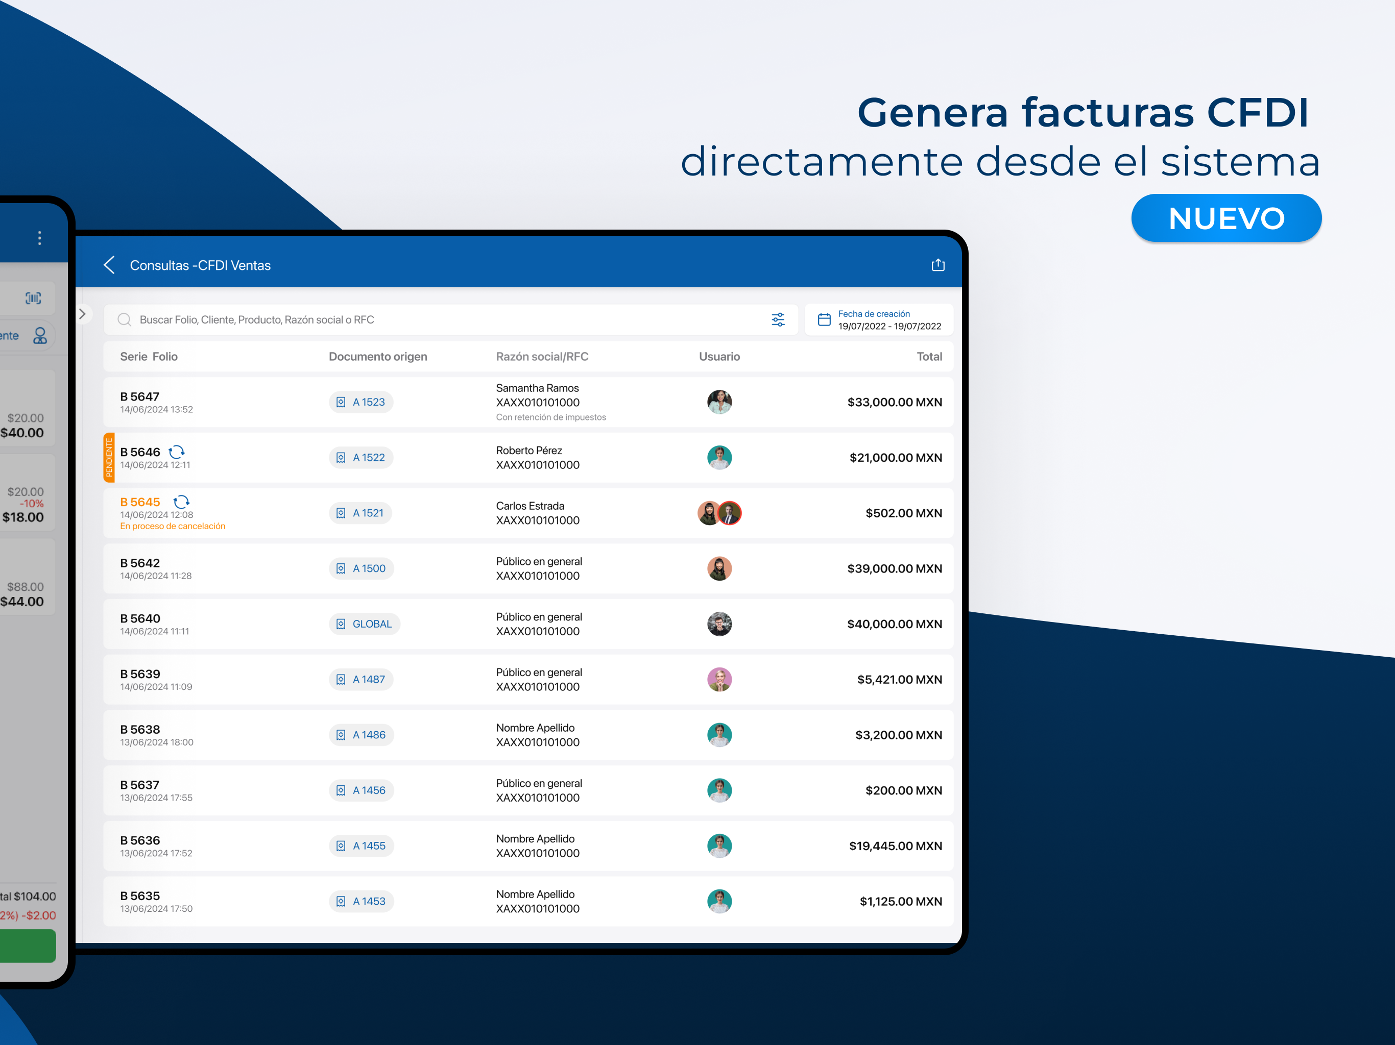
Task: Expand the side panel chevron arrow
Action: [82, 314]
